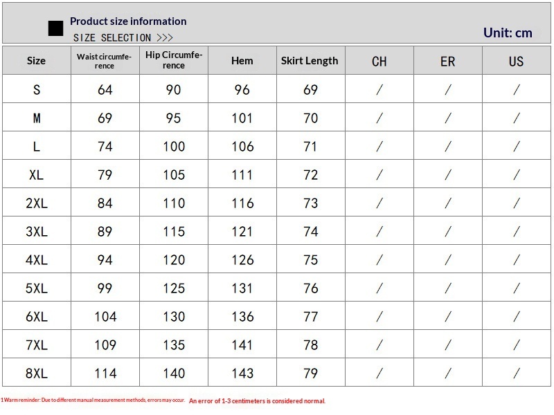Click the Hip Circumference column header
554x415 pixels.
coord(174,60)
